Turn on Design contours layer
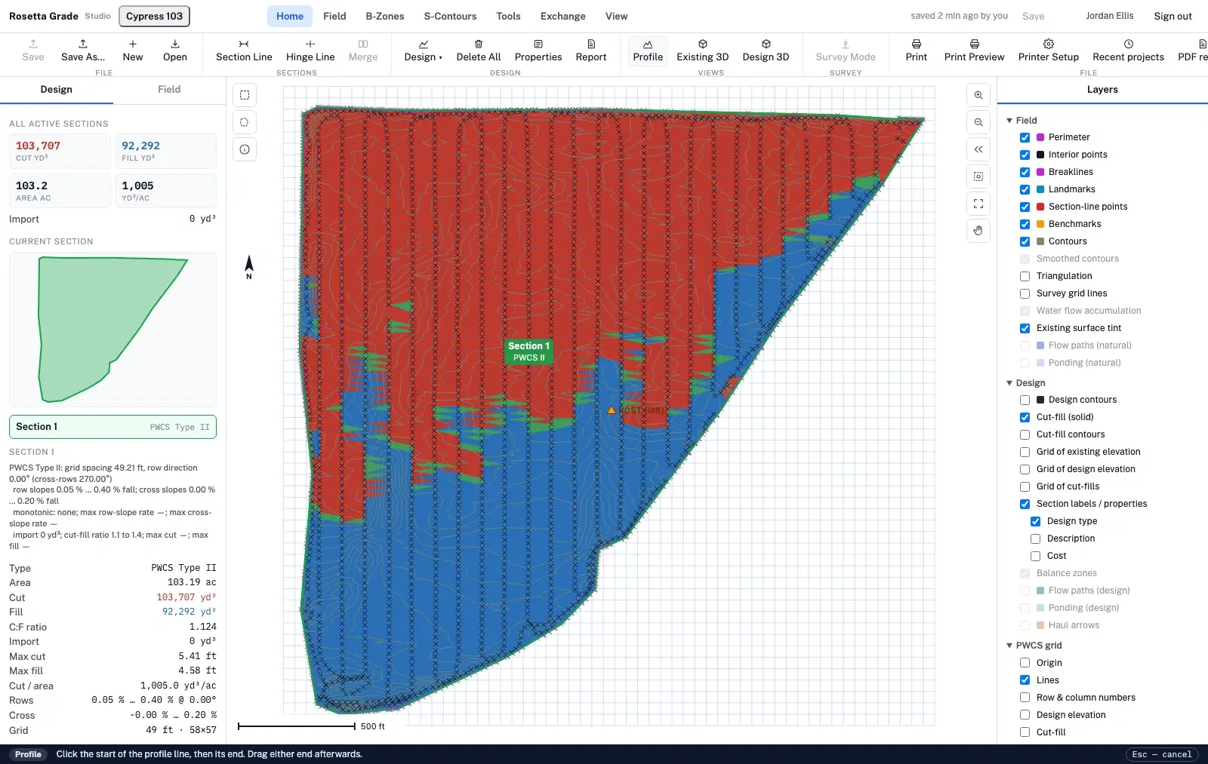 [1025, 400]
